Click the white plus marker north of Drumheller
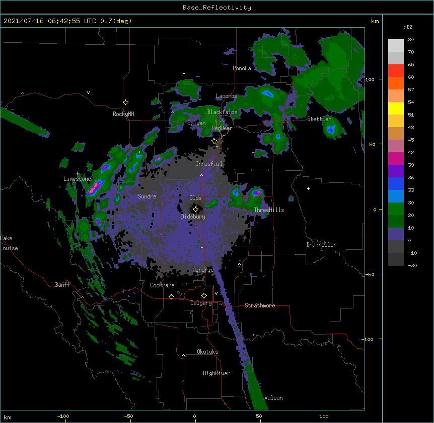The height and width of the screenshot is (423, 434). 308,188
